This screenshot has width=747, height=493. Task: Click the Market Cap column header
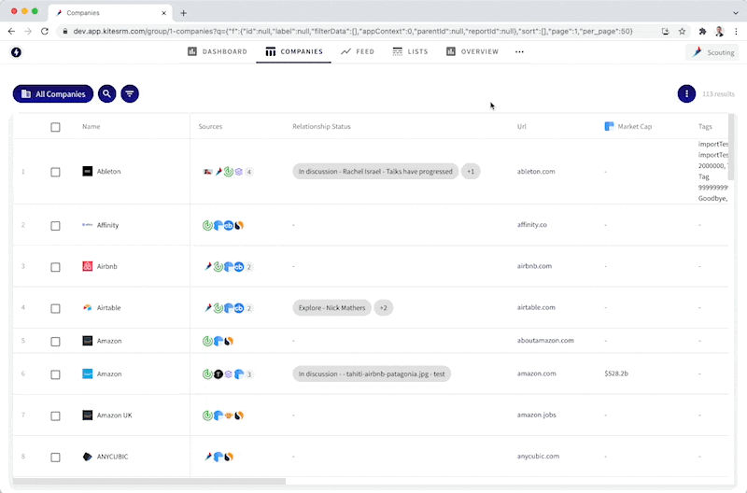coord(635,126)
